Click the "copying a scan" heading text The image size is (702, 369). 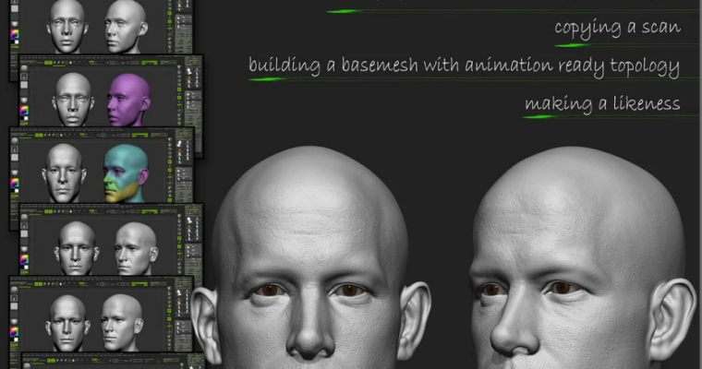[617, 29]
